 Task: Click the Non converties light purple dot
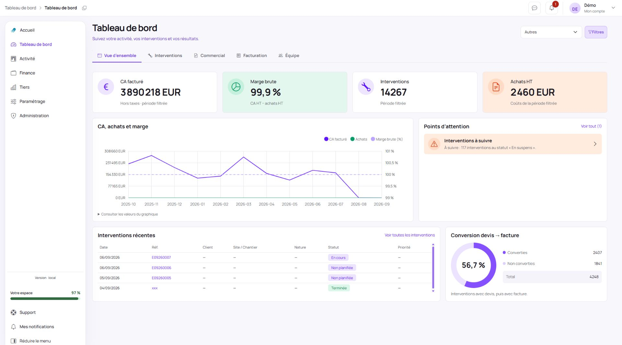tap(504, 264)
